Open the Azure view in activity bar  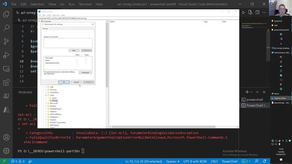[6, 110]
